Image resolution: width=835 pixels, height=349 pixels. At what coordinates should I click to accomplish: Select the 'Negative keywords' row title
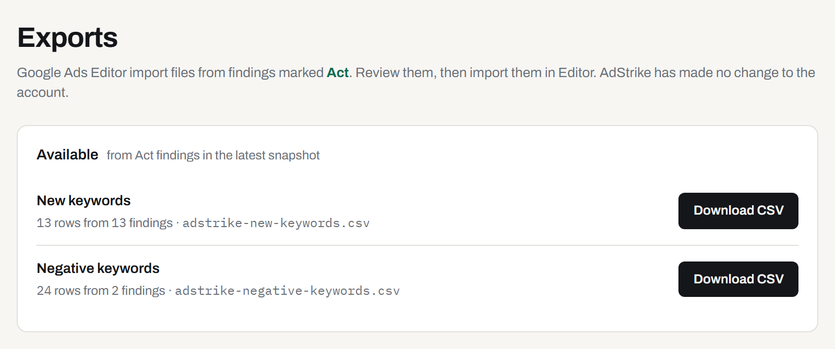click(x=98, y=268)
